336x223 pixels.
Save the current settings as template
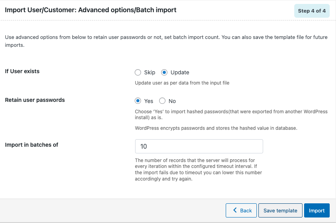point(280,210)
